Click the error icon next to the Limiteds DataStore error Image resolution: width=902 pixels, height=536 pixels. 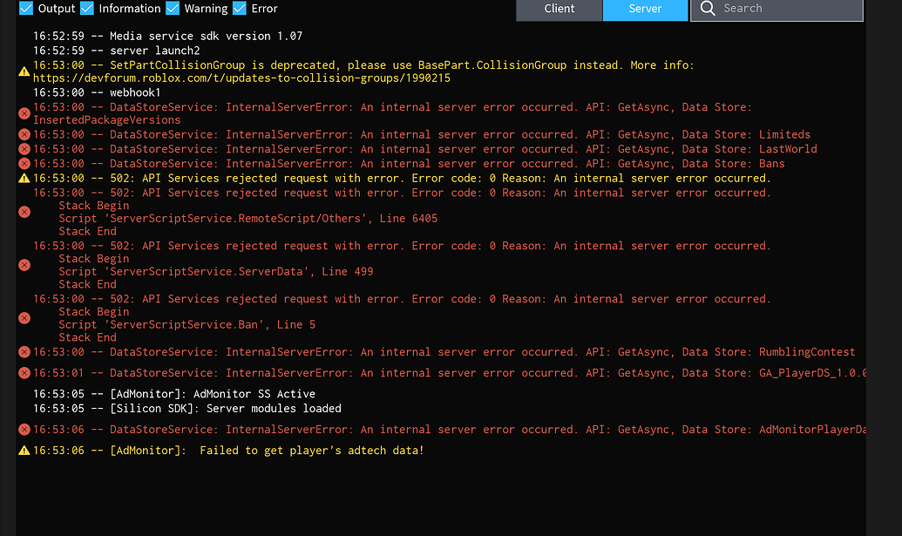[x=24, y=134]
